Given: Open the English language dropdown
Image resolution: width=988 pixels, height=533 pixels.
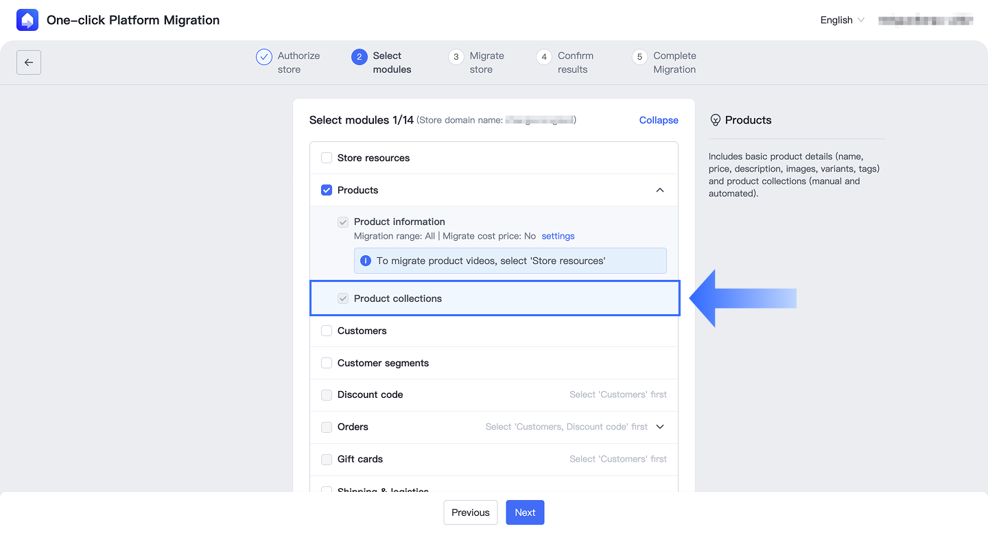Looking at the screenshot, I should 843,20.
